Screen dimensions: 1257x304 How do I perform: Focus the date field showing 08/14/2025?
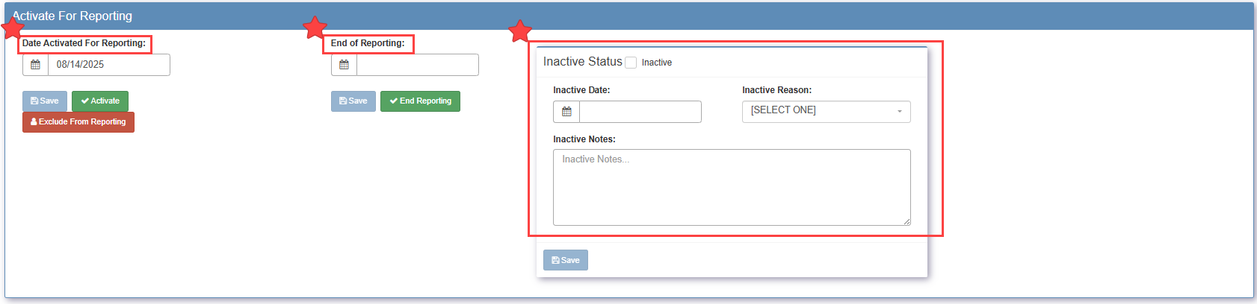coord(109,65)
